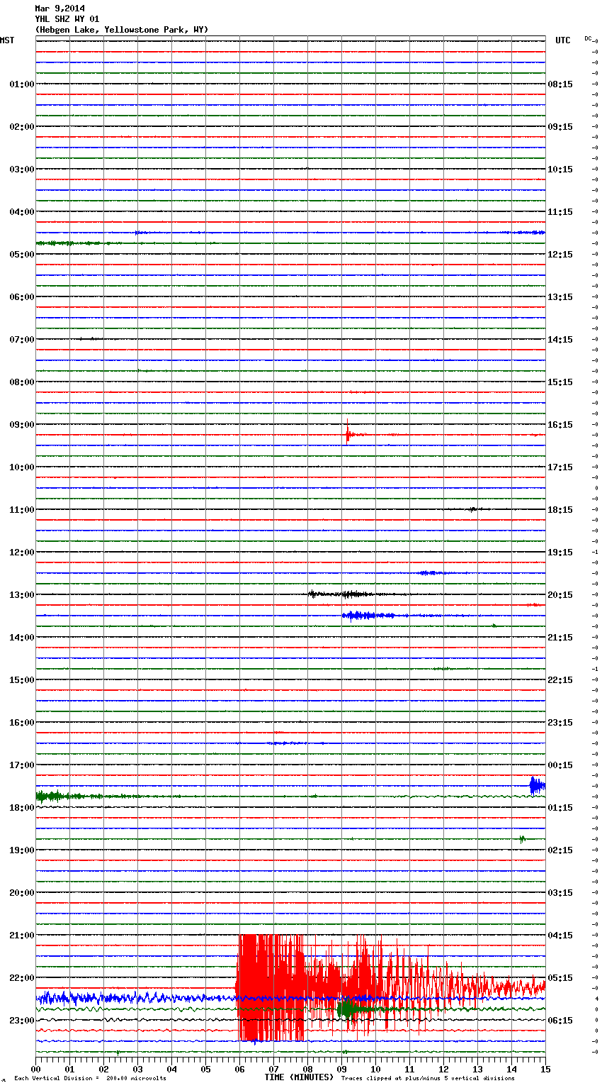This screenshot has height=1088, width=602.
Task: Click the 18:15 UTC time label
Action: click(x=560, y=510)
